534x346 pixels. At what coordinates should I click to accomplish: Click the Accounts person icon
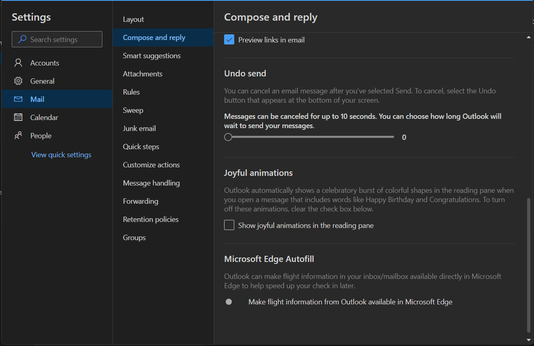pyautogui.click(x=18, y=63)
